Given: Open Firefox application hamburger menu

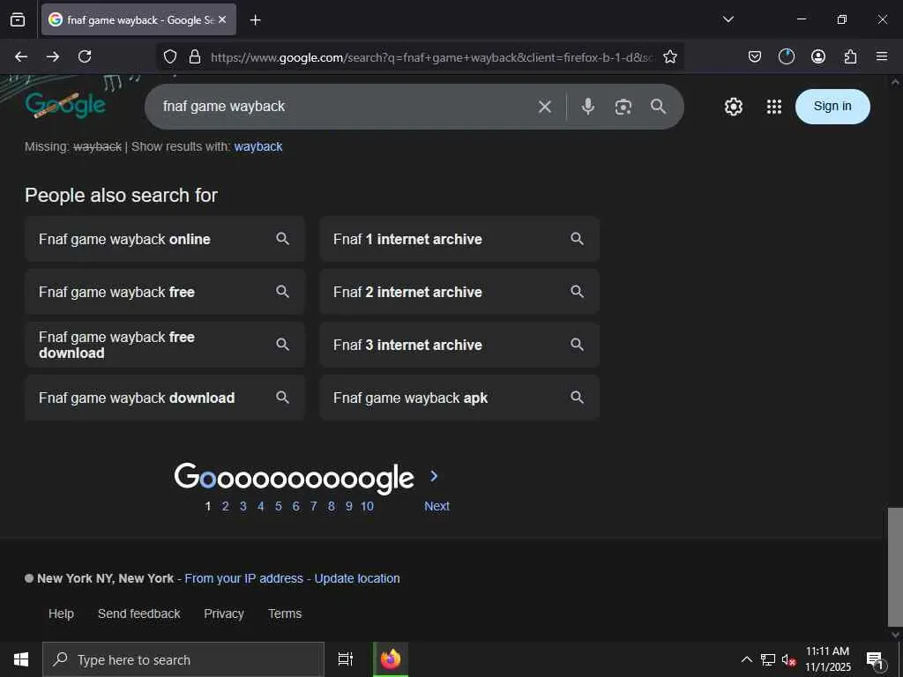Looking at the screenshot, I should (x=882, y=56).
